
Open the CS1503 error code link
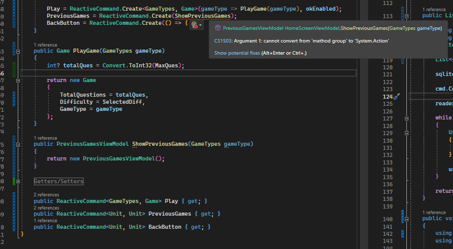pos(223,41)
